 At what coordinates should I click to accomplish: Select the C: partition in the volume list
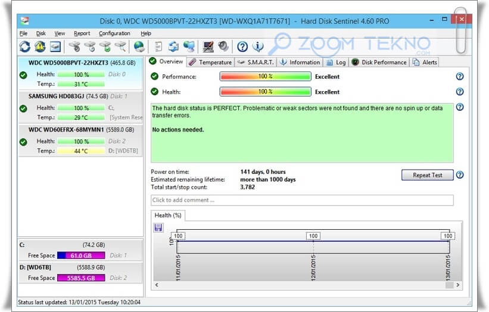81,250
